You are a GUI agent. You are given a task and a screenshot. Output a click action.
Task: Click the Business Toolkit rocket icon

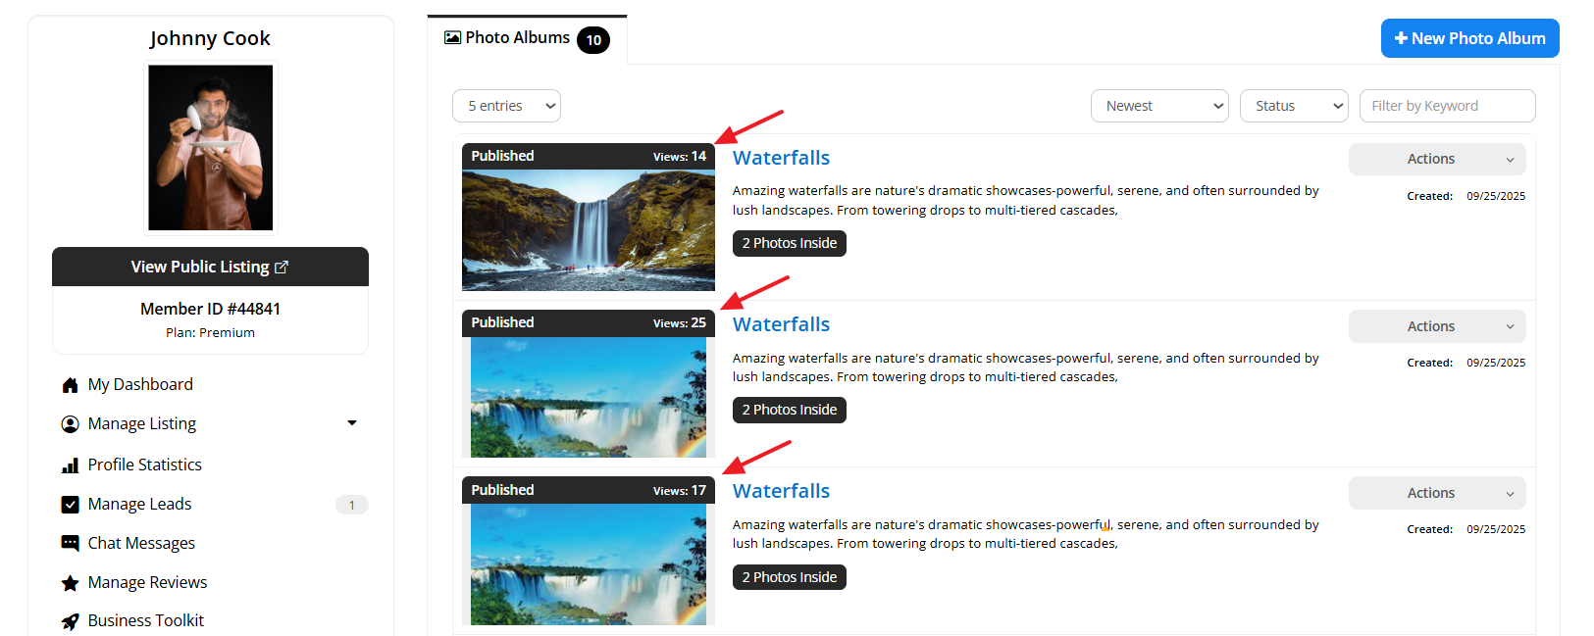pyautogui.click(x=70, y=621)
